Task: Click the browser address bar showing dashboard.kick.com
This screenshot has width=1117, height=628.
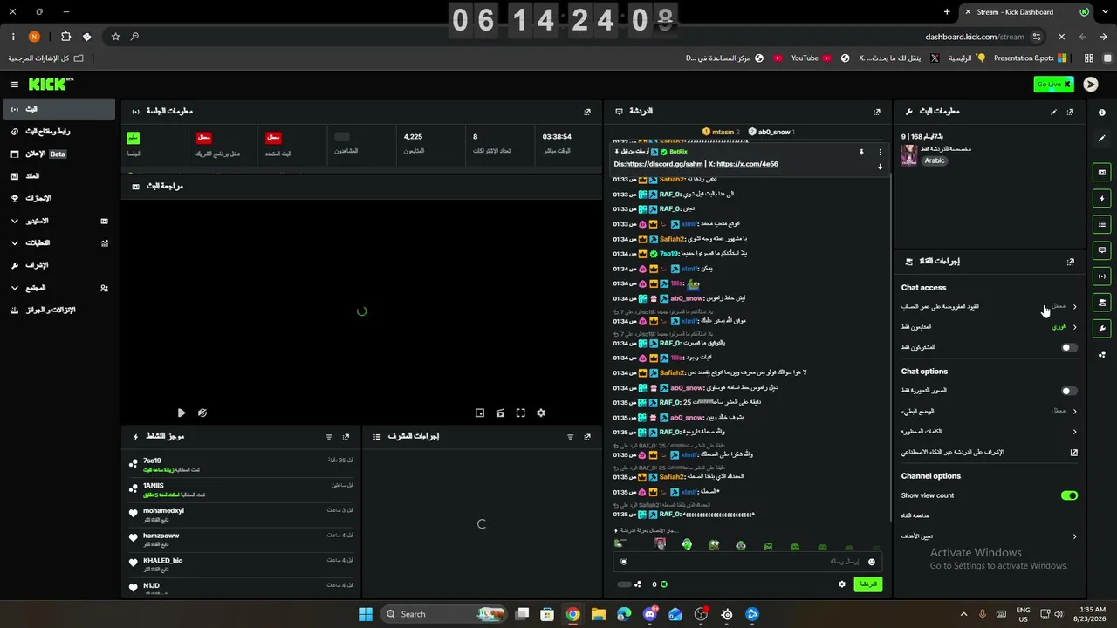Action: [x=974, y=37]
